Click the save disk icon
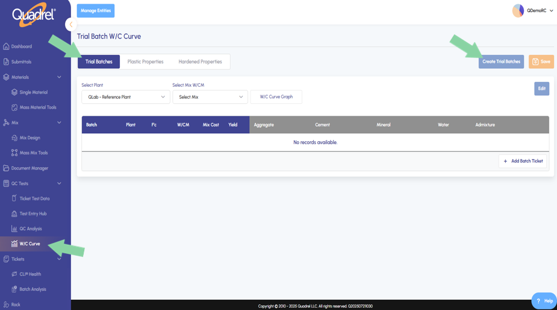The width and height of the screenshot is (557, 310). 535,62
